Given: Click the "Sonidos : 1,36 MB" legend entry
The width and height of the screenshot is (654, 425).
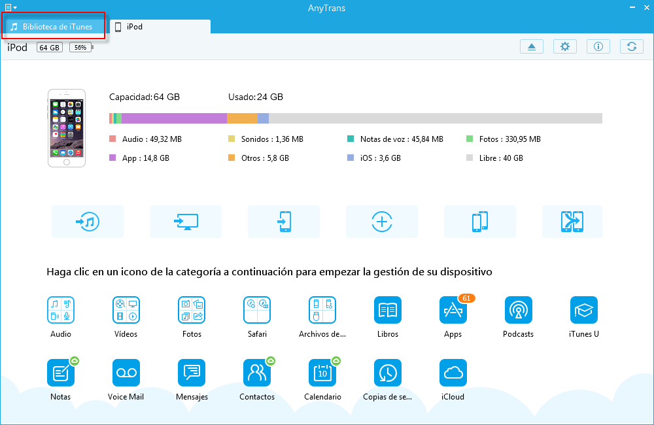Looking at the screenshot, I should click(266, 139).
